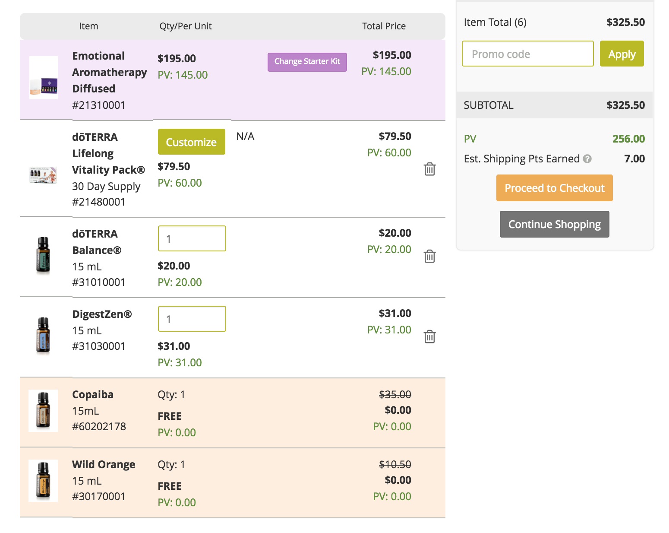Screen dimensions: 669x533
Task: Select item number #30170001
Action: point(99,496)
